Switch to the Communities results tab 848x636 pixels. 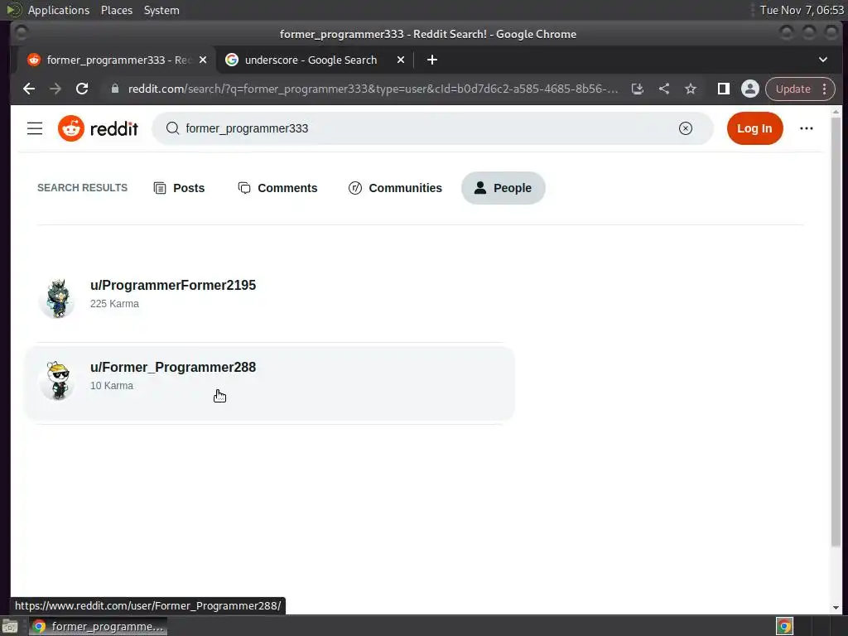coord(395,188)
